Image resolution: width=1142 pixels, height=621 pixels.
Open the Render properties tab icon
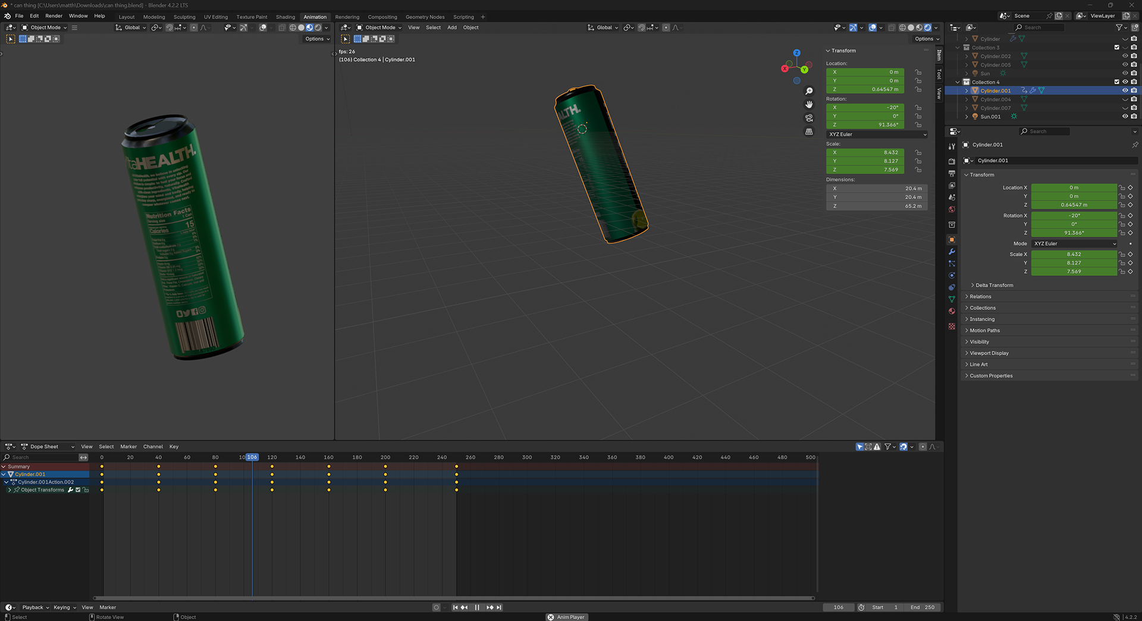coord(952,161)
